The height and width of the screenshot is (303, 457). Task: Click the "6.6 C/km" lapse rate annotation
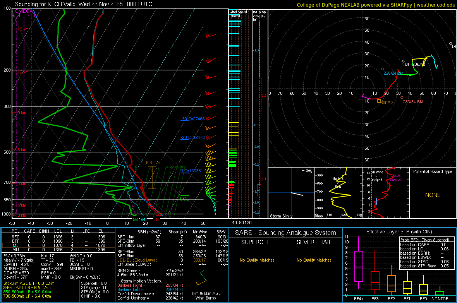(154, 163)
